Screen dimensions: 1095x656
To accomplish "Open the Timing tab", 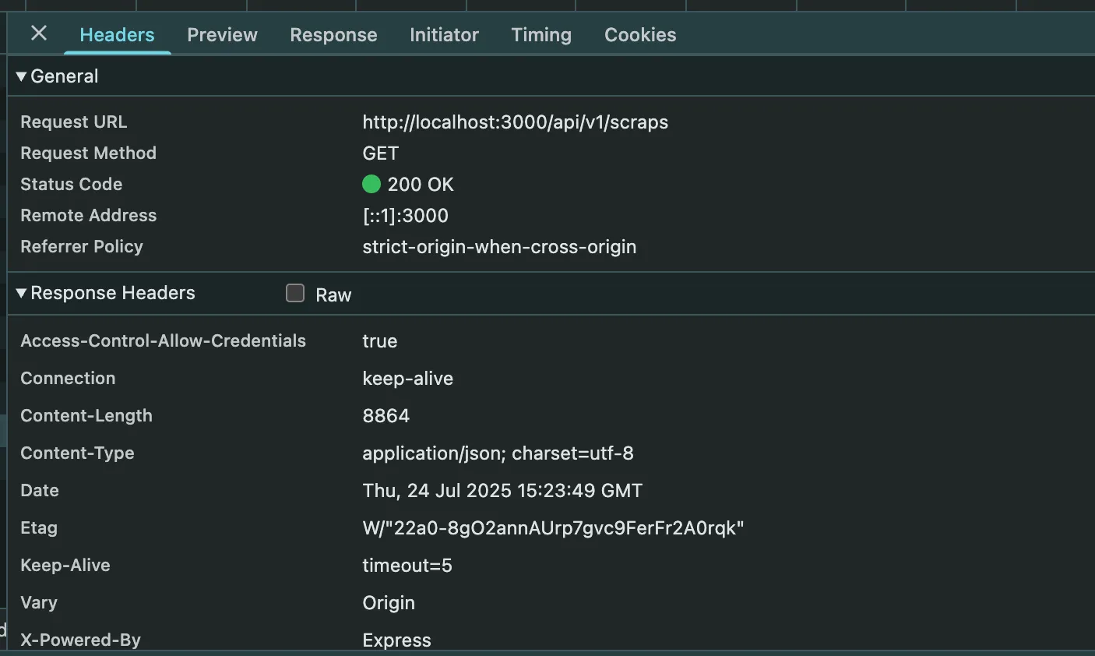I will [x=541, y=35].
